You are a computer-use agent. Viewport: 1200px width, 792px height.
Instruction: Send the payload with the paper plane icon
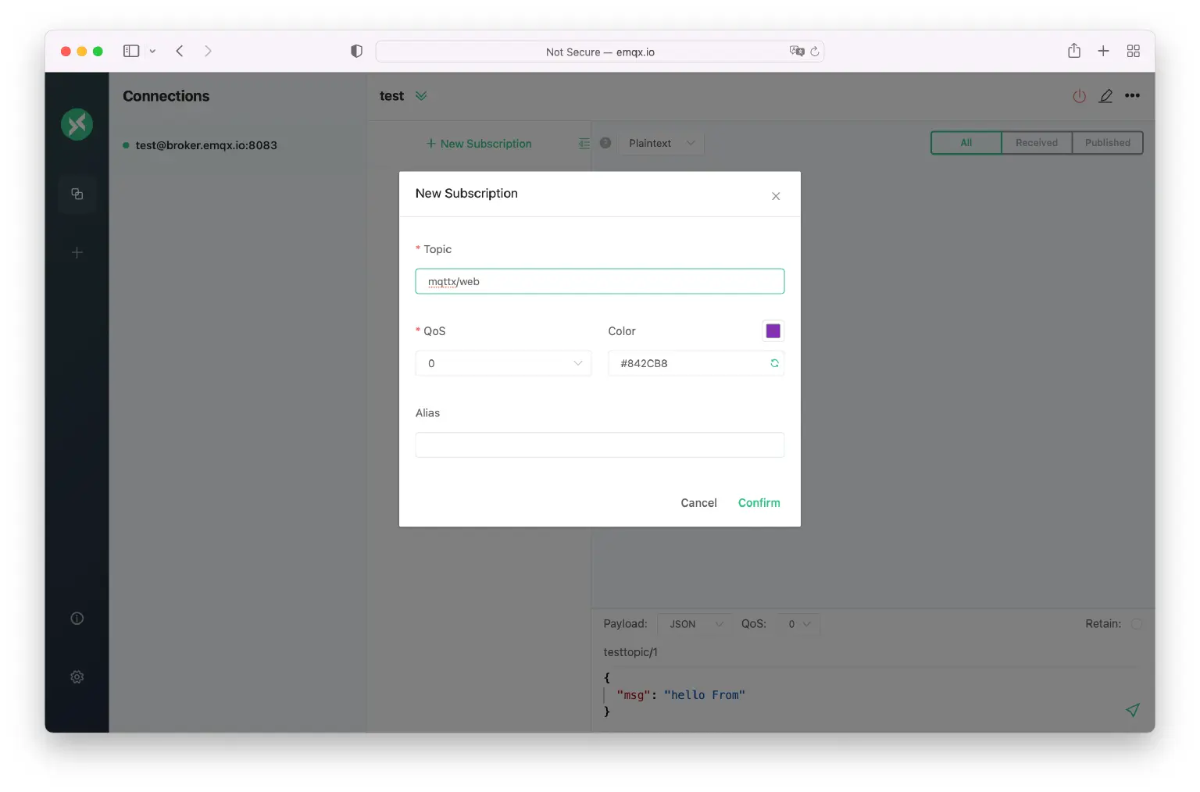[x=1132, y=710]
